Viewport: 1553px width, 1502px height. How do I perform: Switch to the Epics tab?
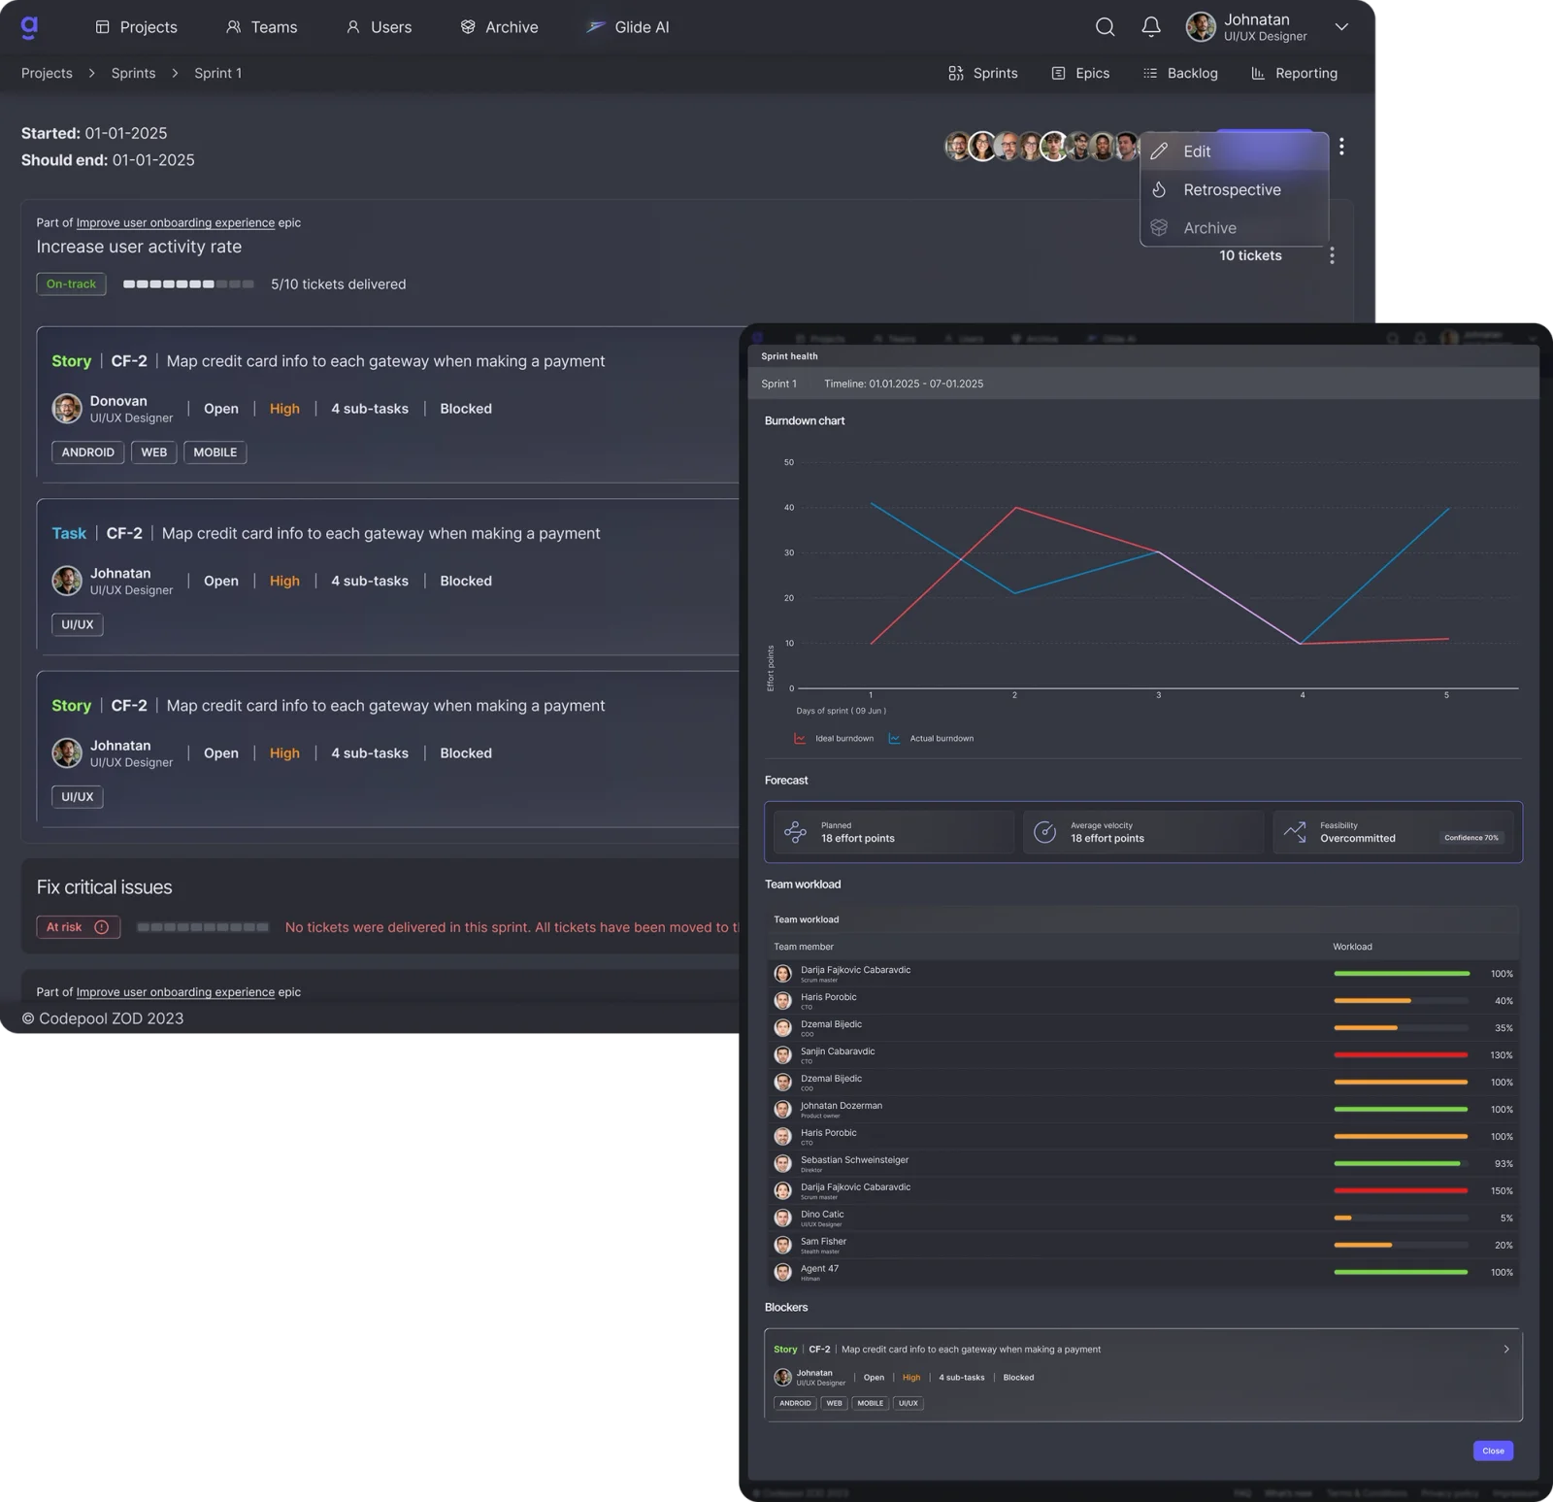tap(1080, 73)
